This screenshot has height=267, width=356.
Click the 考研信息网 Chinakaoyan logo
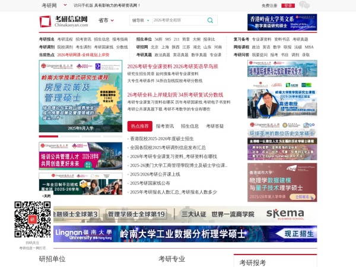[x=64, y=21]
